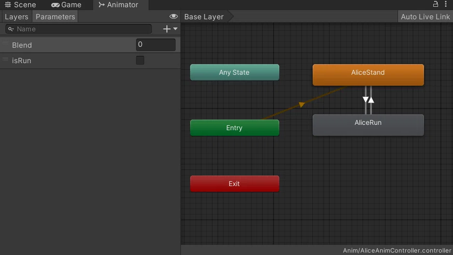453x255 pixels.
Task: Open the three-dot options menu
Action: click(446, 4)
